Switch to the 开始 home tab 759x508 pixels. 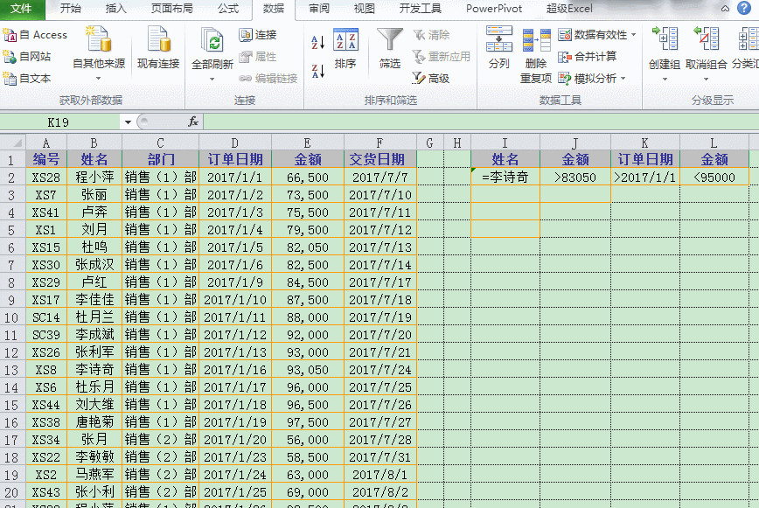pos(71,9)
